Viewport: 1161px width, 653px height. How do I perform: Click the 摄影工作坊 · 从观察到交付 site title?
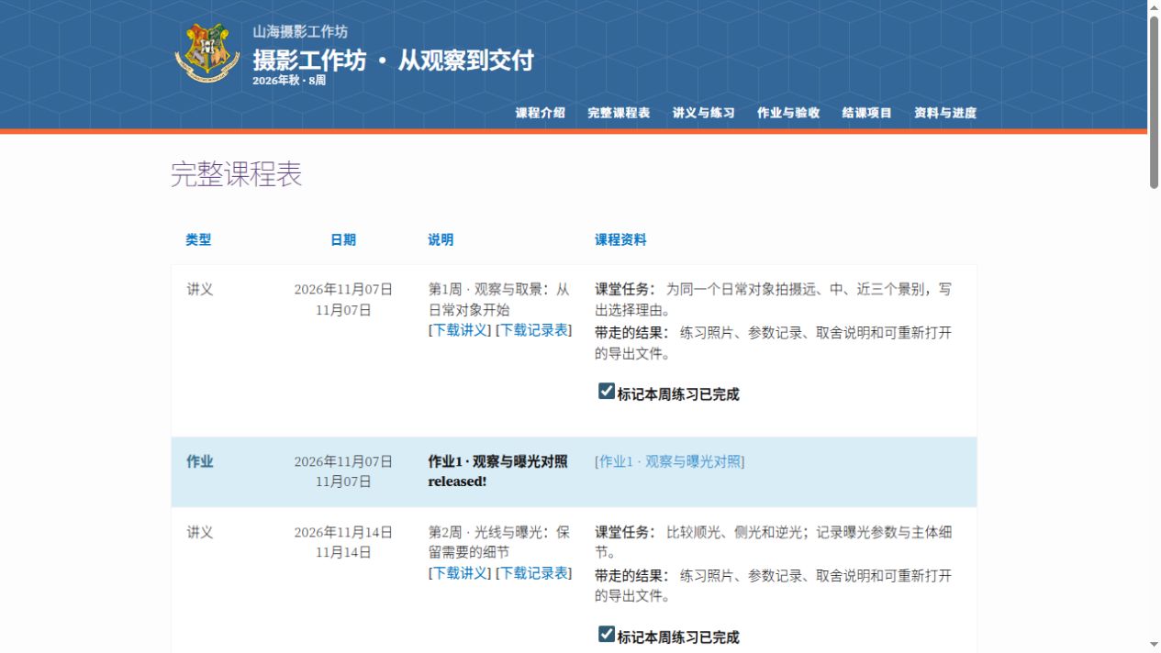393,61
